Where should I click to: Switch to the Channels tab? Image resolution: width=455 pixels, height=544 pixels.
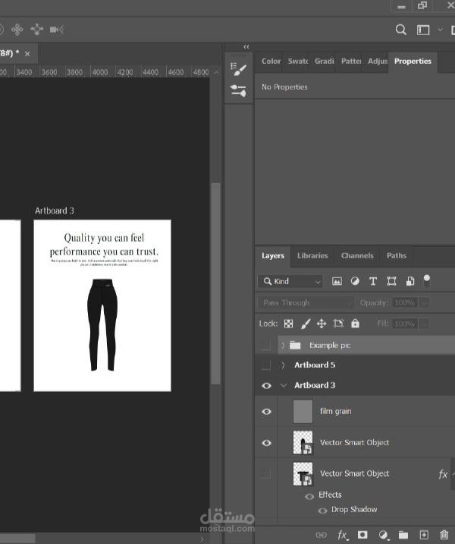coord(357,256)
